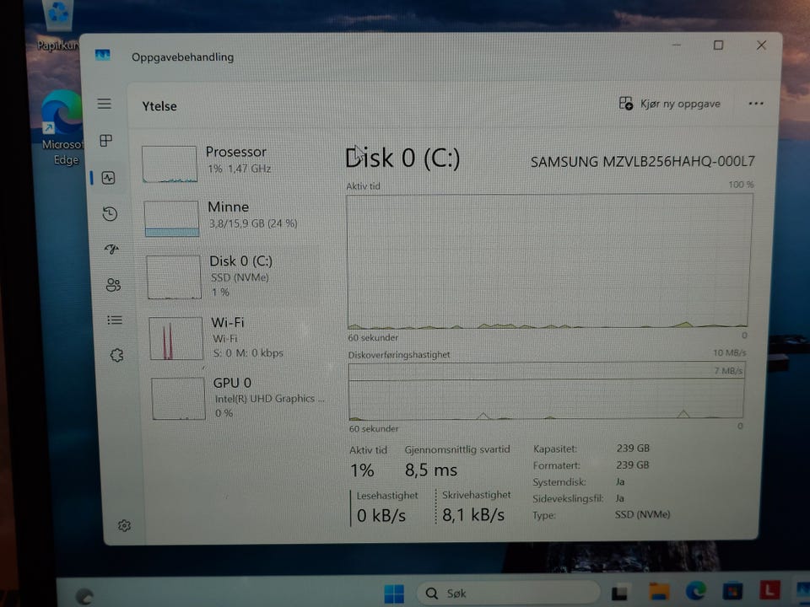
Task: Click the Prosessor mini graph thumbnail
Action: (x=170, y=164)
